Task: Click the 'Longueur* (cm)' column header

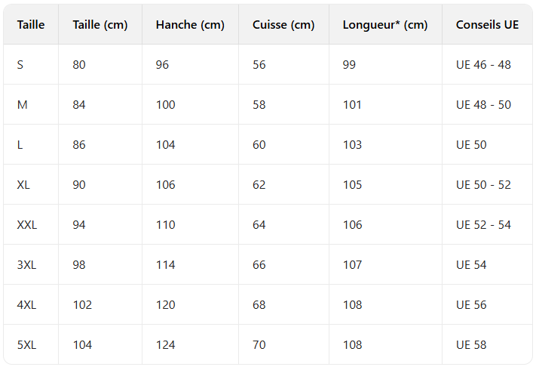Action: [384, 25]
